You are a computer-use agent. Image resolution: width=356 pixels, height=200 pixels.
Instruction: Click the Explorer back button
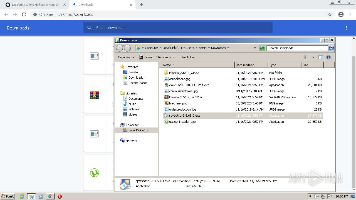coord(119,48)
